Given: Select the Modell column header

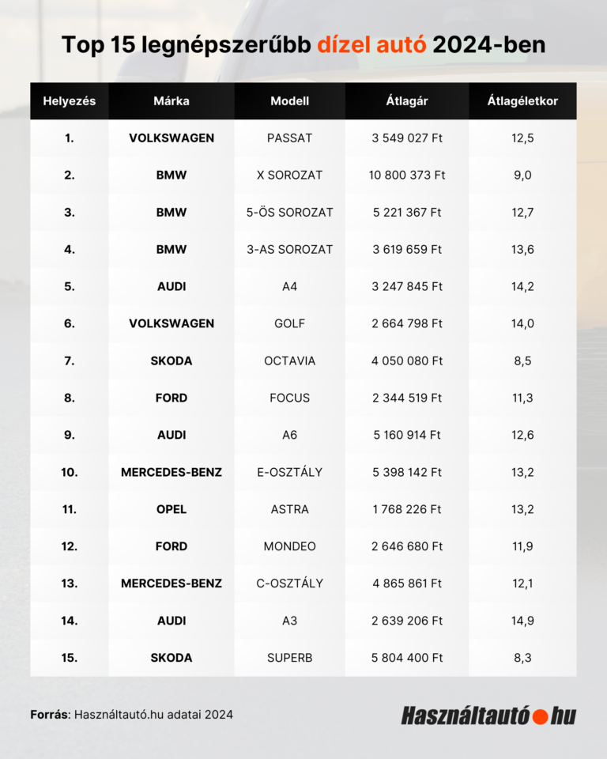Looking at the screenshot, I should 289,101.
